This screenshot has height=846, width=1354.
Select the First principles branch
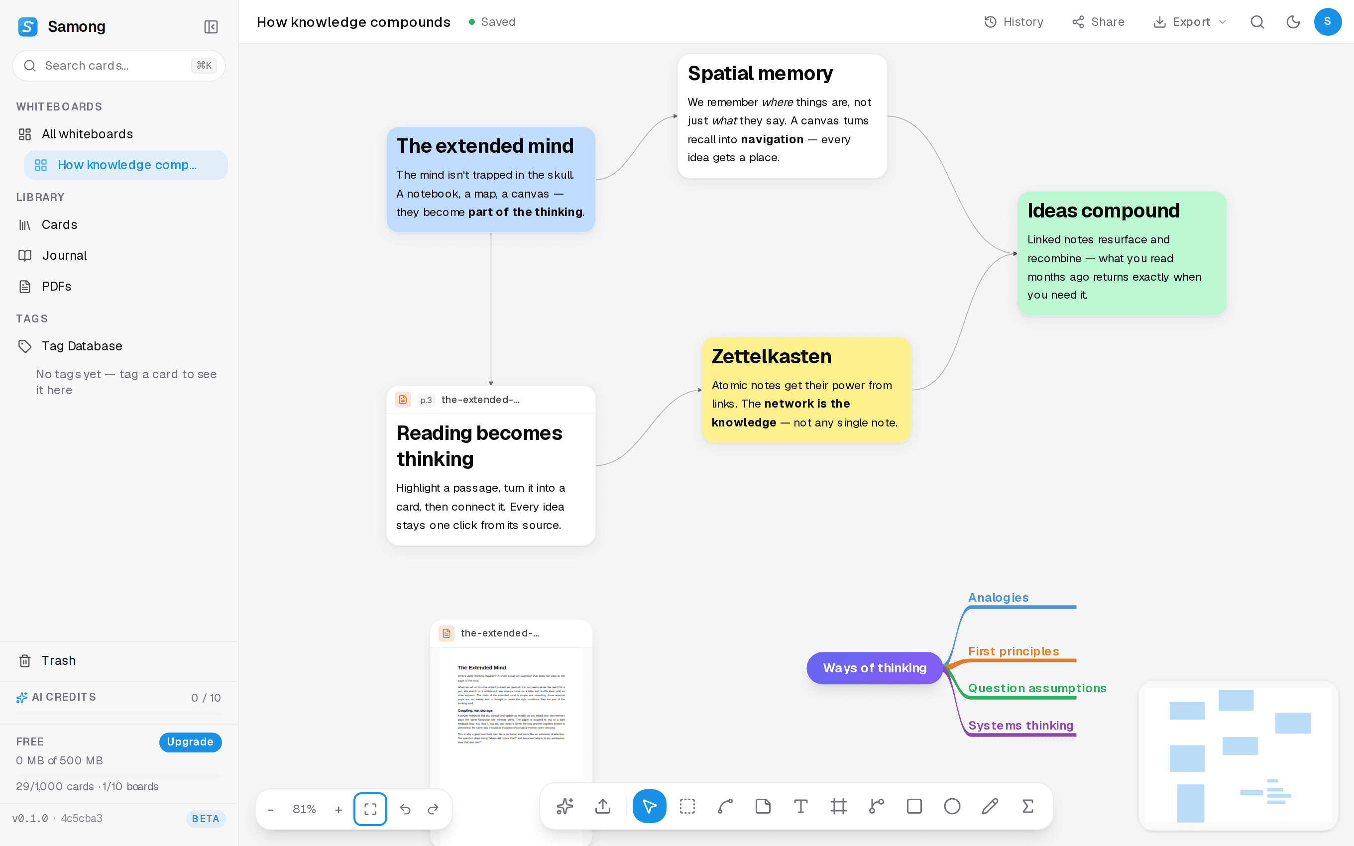(1014, 651)
